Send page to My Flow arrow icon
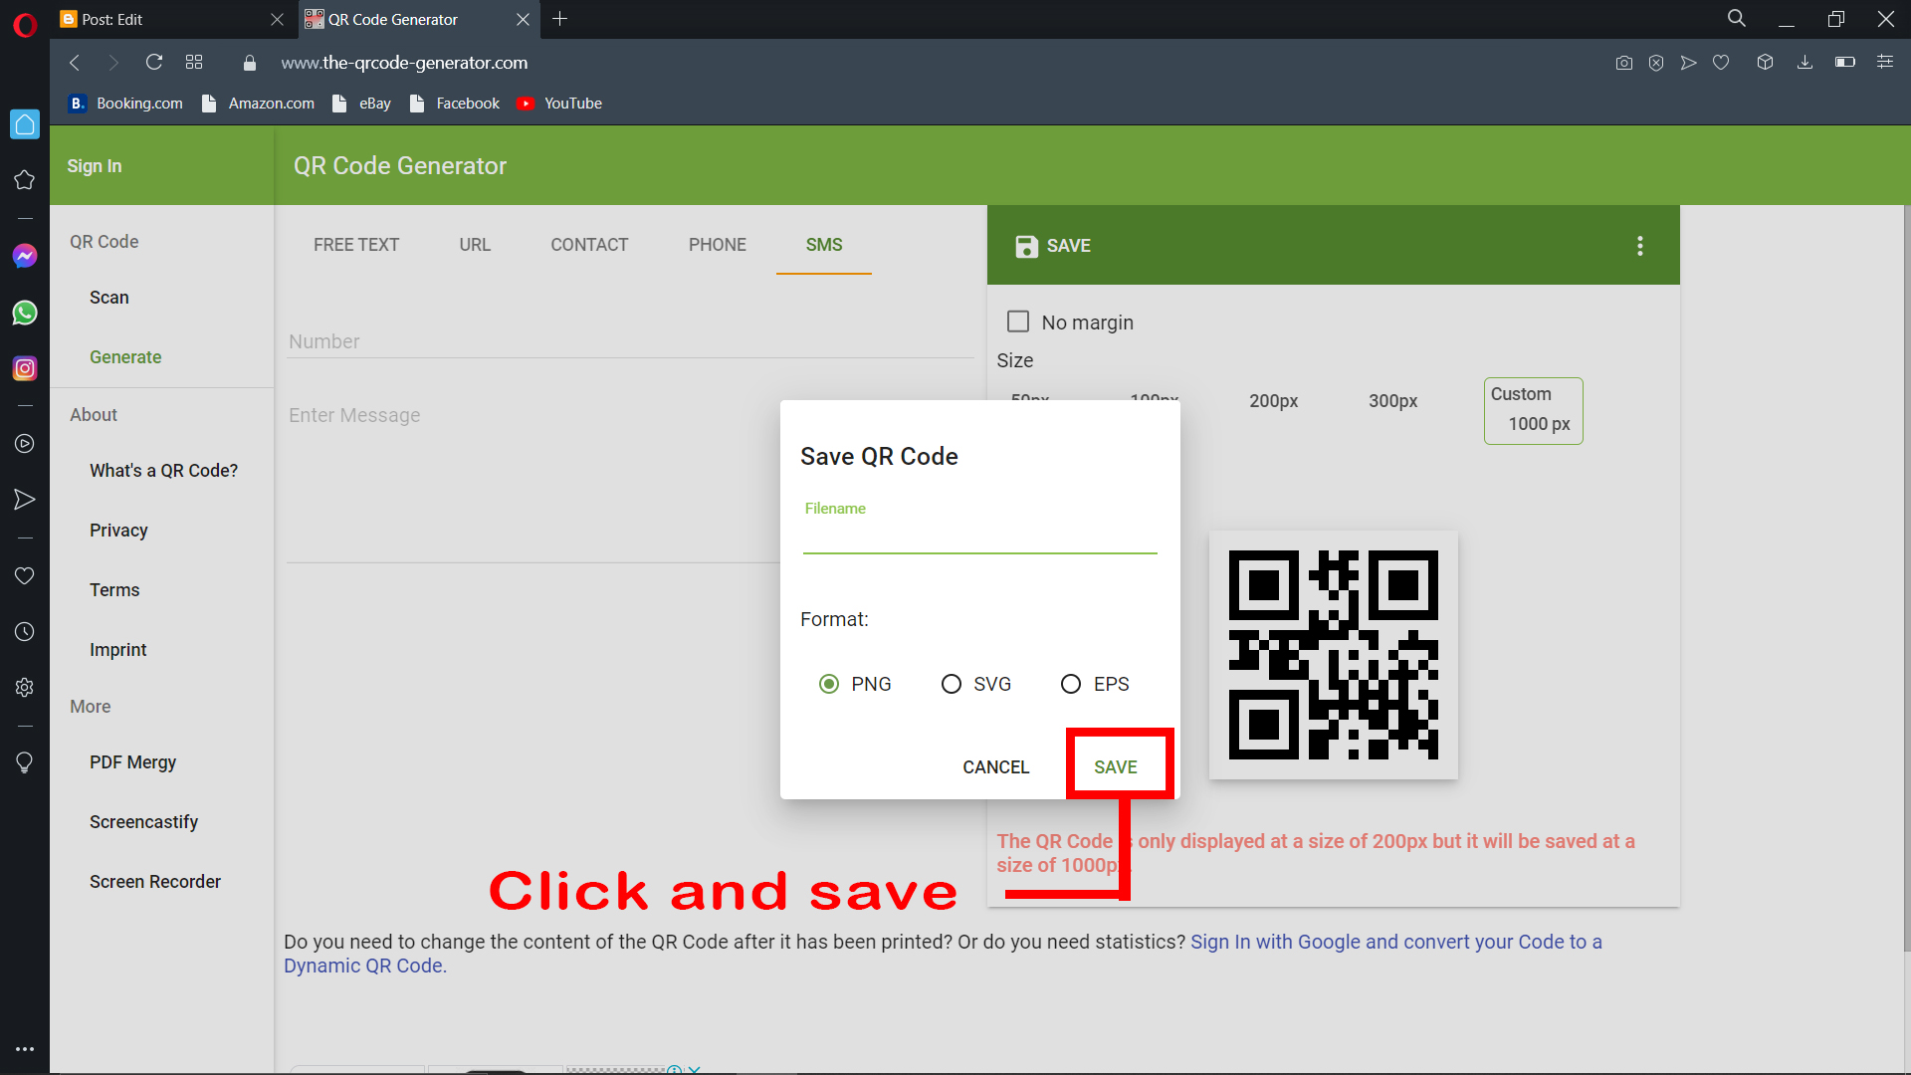This screenshot has width=1911, height=1075. [x=1688, y=62]
